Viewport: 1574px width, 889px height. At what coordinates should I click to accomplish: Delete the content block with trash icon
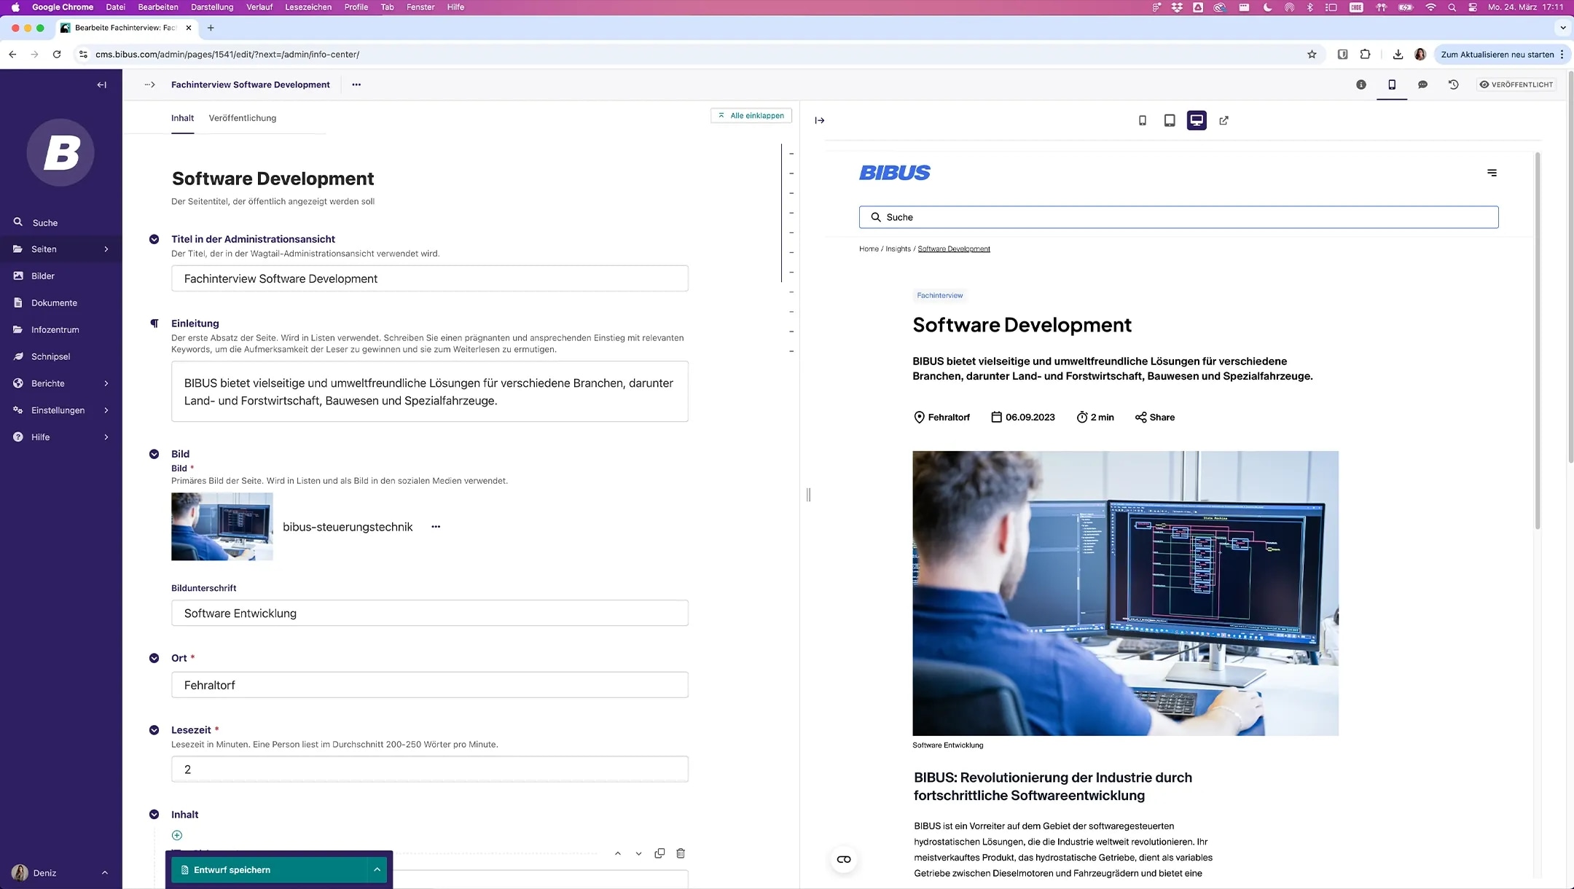(x=681, y=853)
